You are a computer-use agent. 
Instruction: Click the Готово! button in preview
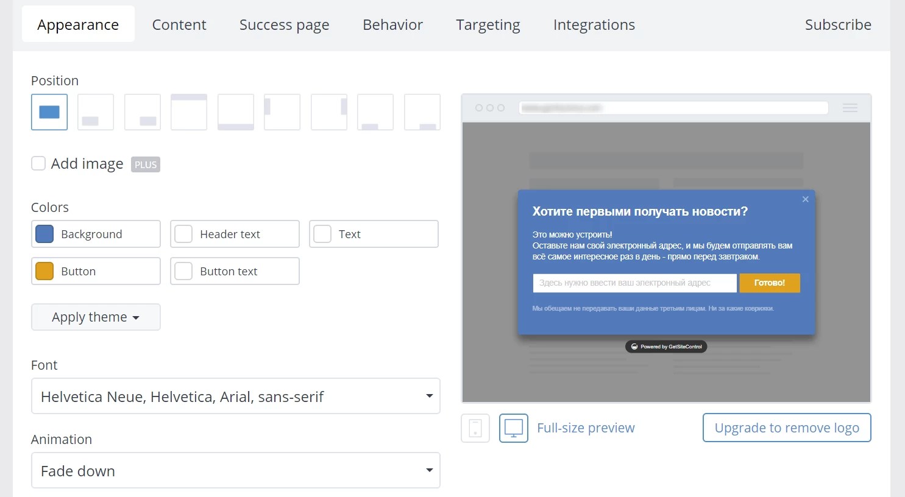pos(770,283)
